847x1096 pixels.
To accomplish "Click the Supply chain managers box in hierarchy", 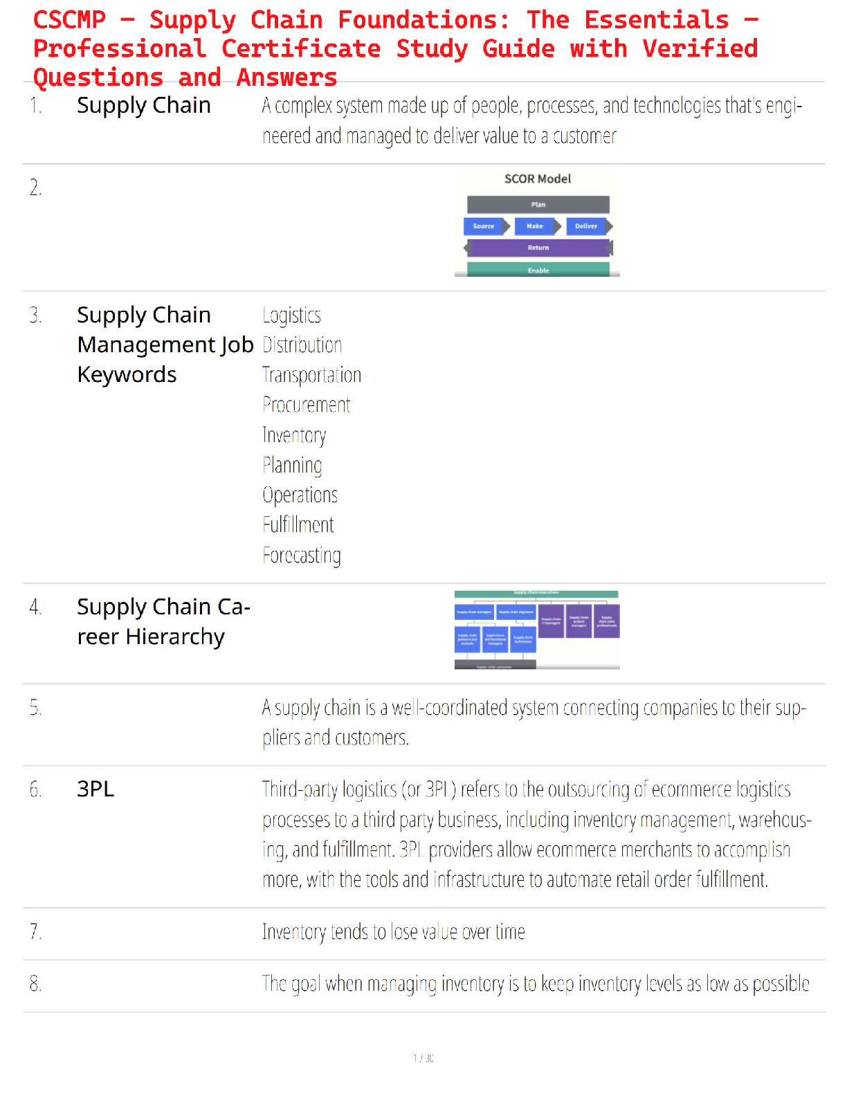I will click(474, 612).
